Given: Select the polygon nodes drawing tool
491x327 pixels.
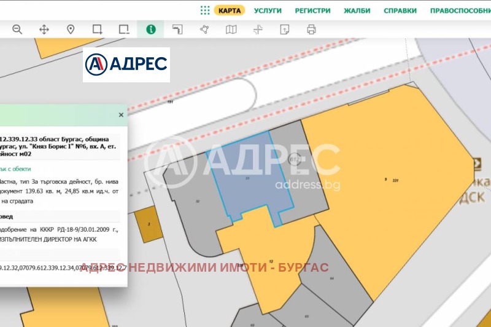Looking at the screenshot, I should click(x=204, y=30).
